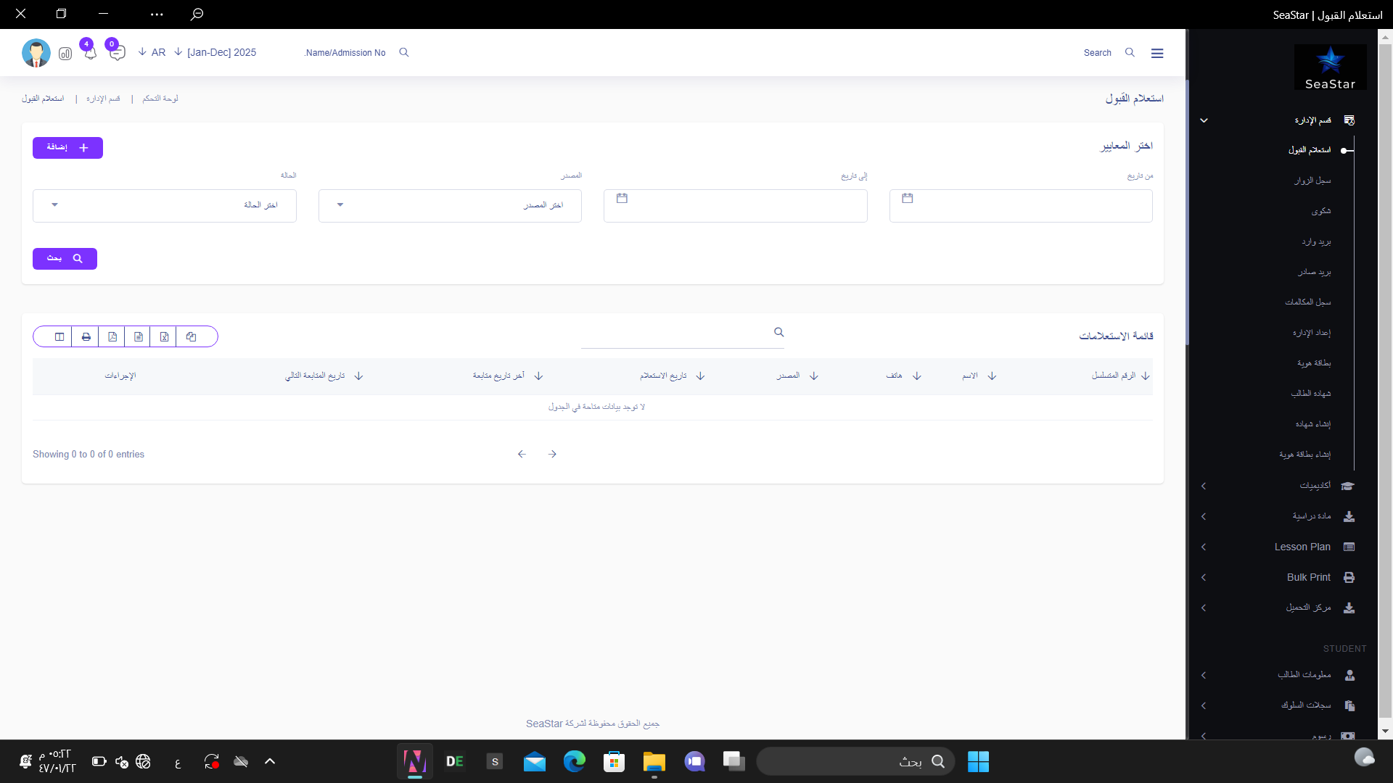Open سجل الزوار in the sidebar

coord(1312,180)
